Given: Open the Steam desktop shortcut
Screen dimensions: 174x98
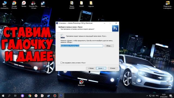Looking at the screenshot, I should [x=43, y=4].
